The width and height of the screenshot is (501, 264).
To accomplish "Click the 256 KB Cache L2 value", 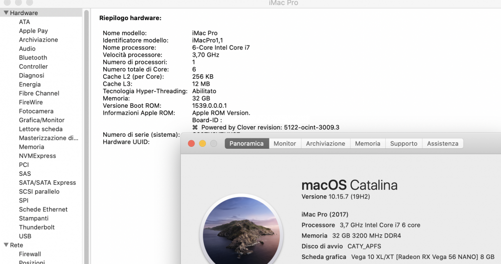I will point(202,77).
